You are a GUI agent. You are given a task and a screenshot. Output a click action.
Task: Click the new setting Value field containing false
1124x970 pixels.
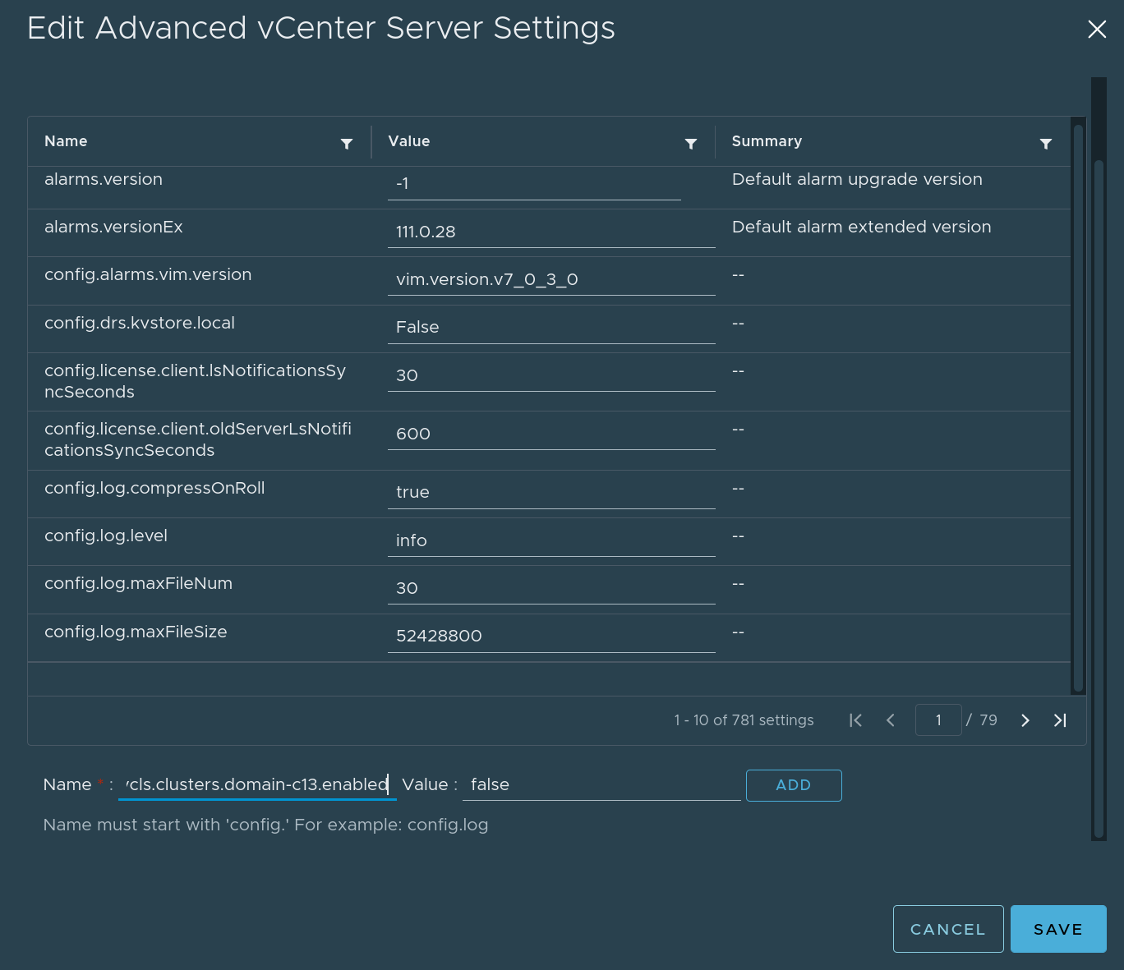601,784
